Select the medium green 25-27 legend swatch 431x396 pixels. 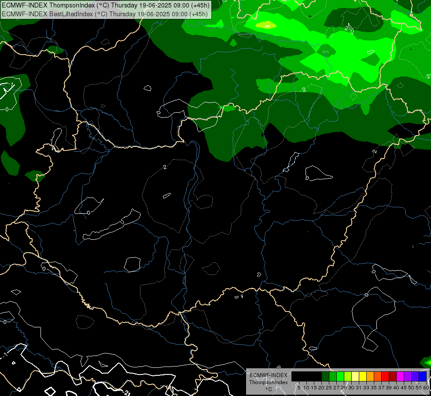[x=333, y=376]
